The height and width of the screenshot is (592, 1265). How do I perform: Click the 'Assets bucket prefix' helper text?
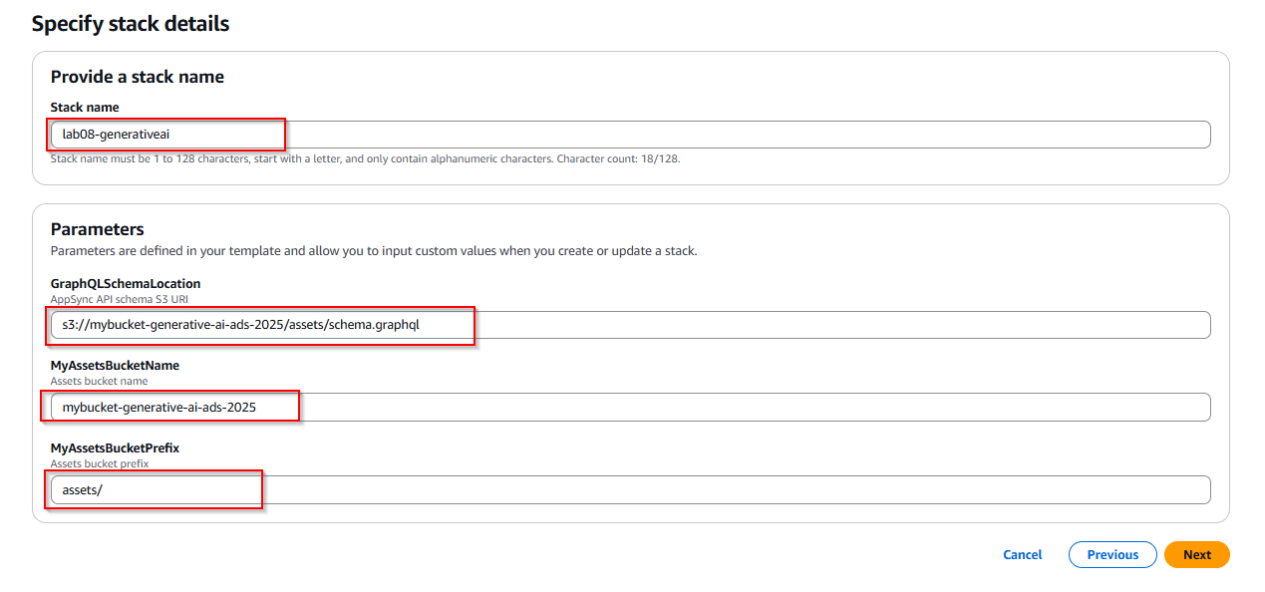pos(101,463)
